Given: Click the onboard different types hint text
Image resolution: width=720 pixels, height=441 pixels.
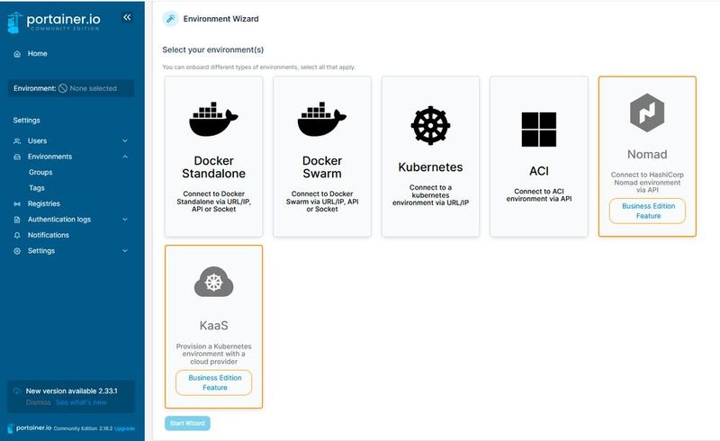Looking at the screenshot, I should coord(258,67).
